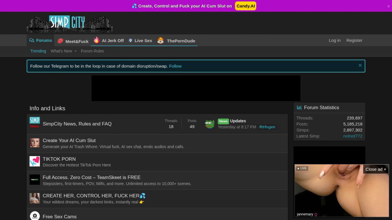Click the black TeamSkeet logo icon
Viewport: 392px width, 220px height.
[x=35, y=180]
